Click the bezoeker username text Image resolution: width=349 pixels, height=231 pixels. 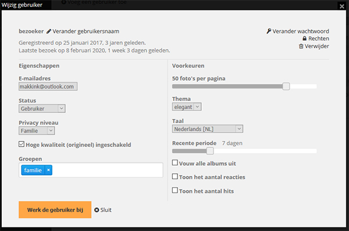point(31,31)
